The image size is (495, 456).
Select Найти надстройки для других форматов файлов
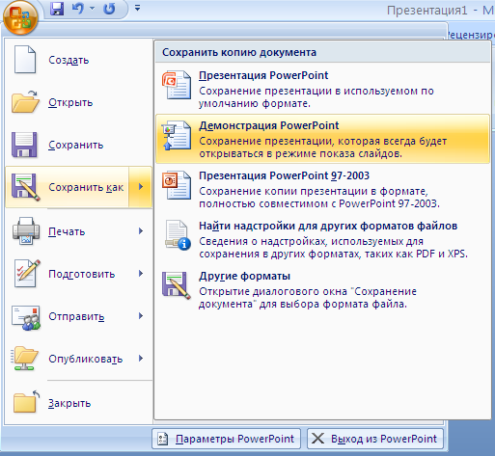pyautogui.click(x=328, y=226)
